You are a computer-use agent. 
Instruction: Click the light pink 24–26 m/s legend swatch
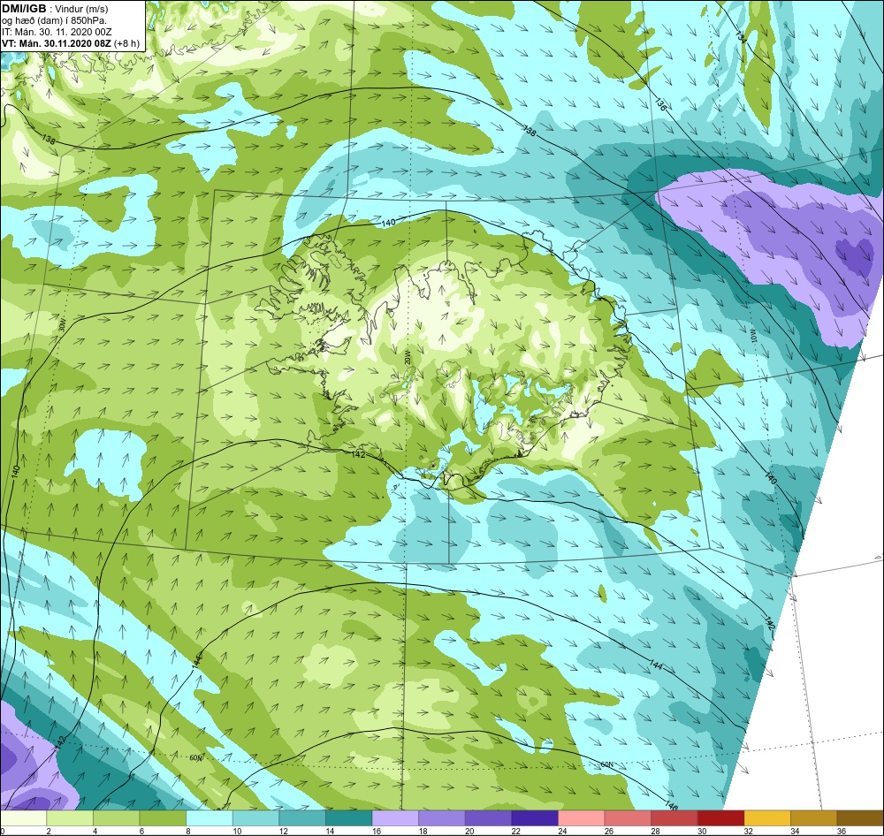[582, 818]
